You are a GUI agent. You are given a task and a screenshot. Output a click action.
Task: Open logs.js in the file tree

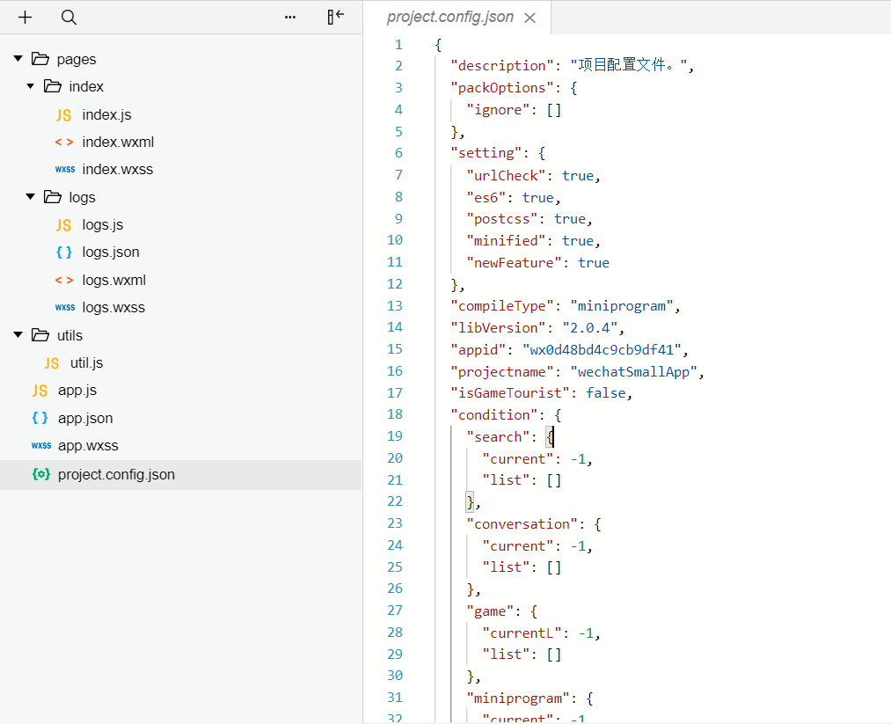[x=102, y=225]
